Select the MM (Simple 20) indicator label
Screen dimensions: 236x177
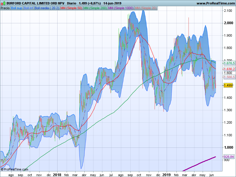[146, 8]
